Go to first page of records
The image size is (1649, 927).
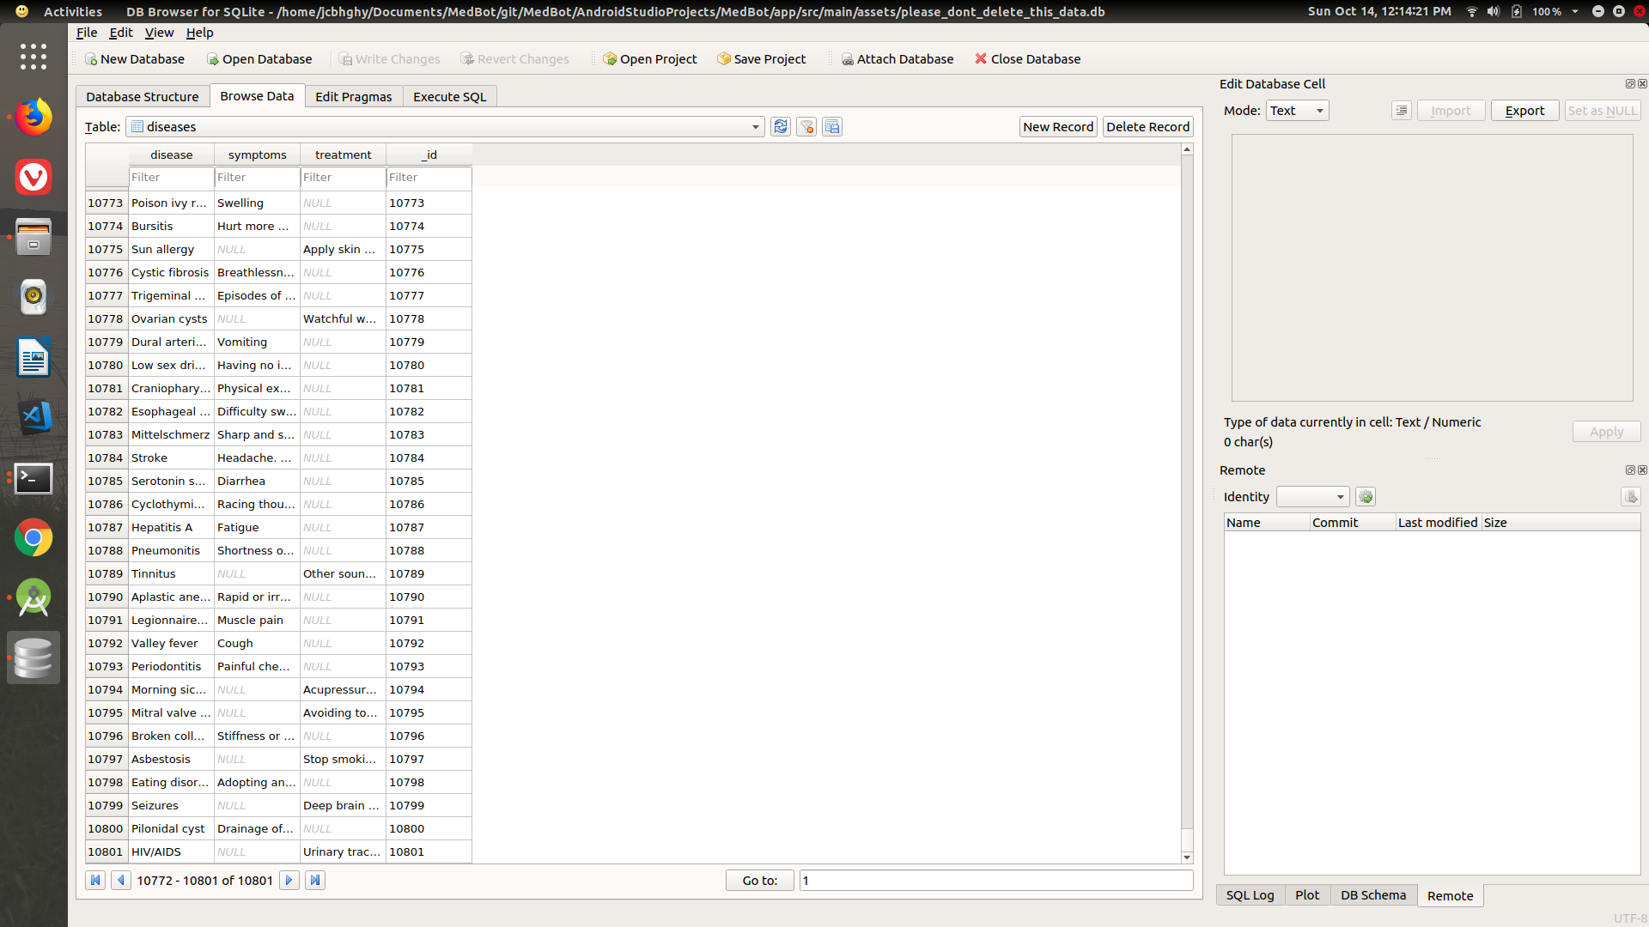95,880
